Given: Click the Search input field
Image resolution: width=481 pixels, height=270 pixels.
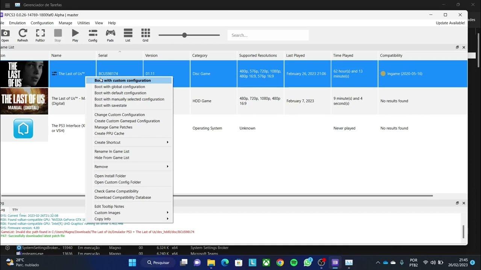Looking at the screenshot, I should (x=268, y=35).
